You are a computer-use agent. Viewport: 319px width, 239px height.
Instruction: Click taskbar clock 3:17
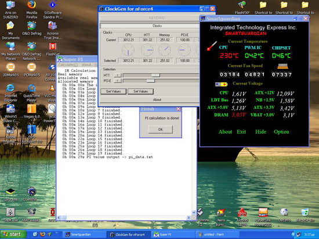309,234
